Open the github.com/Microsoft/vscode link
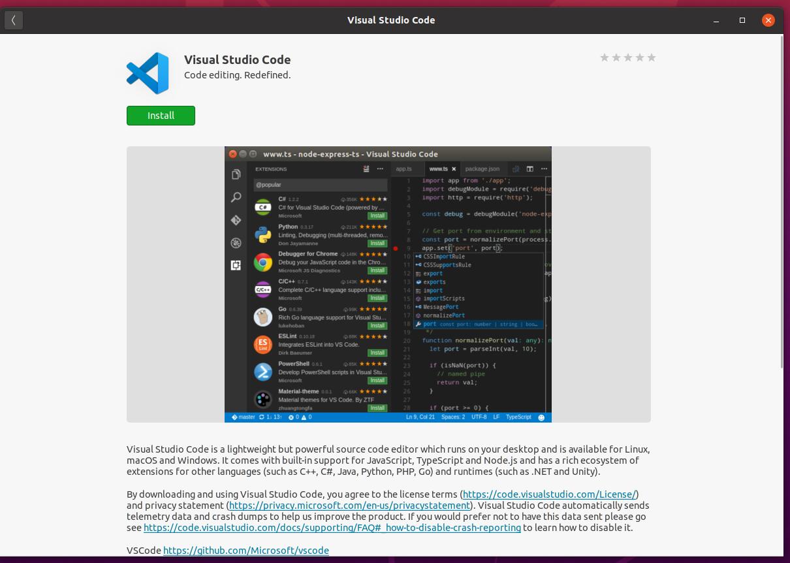 pos(246,551)
